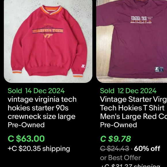Click 'Pre-Owned' under the crewneck listing
167x167 pixels.
pyautogui.click(x=26, y=125)
